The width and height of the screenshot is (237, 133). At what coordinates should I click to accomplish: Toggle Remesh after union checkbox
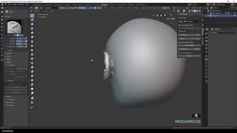pyautogui.click(x=179, y=25)
